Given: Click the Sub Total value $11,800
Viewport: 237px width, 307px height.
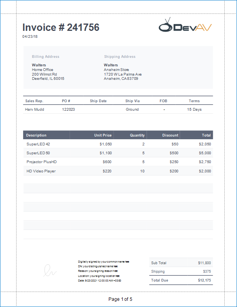Looking at the screenshot, I should (204, 263).
